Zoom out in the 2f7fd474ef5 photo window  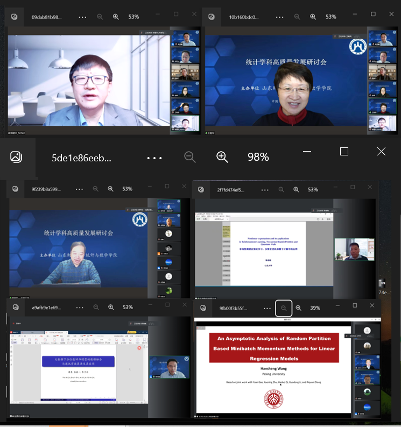pyautogui.click(x=282, y=189)
